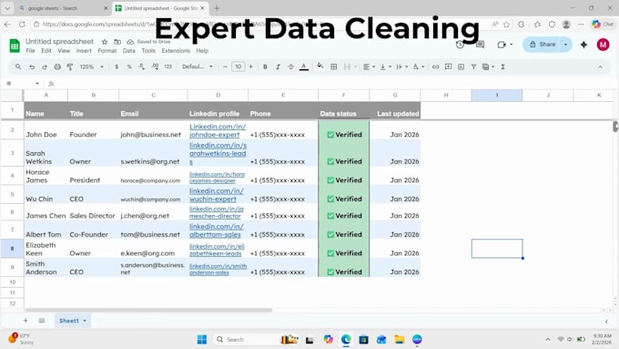Open John Doe's LinkedIn profile link

(x=218, y=130)
